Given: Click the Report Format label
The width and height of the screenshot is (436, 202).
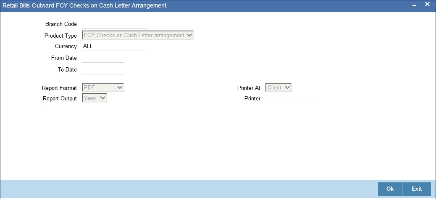Looking at the screenshot, I should [x=59, y=88].
